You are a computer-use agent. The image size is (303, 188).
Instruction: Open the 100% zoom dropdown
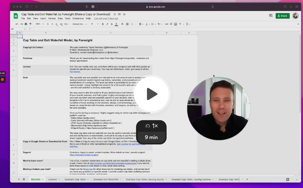point(39,24)
